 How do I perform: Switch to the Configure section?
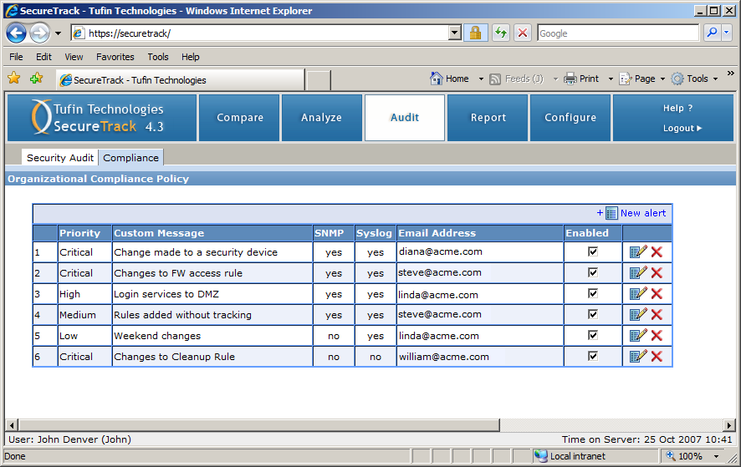(570, 118)
